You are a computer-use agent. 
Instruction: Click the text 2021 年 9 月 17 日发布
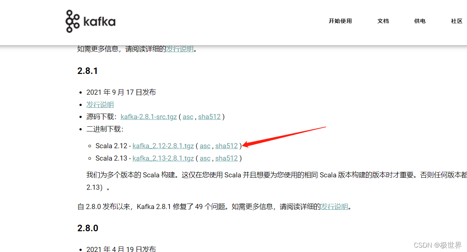(x=121, y=92)
